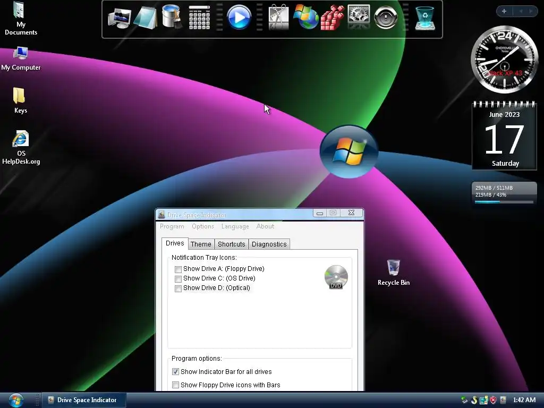Screen dimensions: 544x408
Task: Click the Windows globe dock icon
Action: (x=305, y=16)
